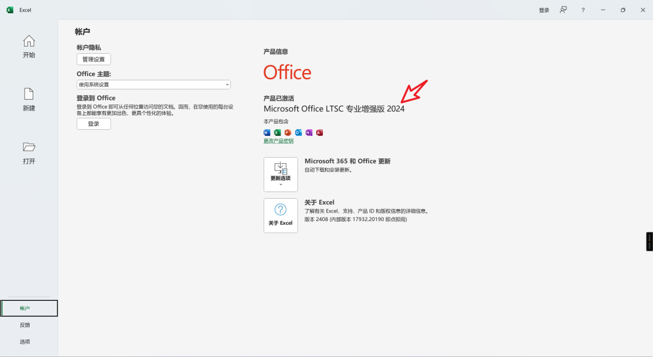Select the Account (帐户) tab

point(29,308)
